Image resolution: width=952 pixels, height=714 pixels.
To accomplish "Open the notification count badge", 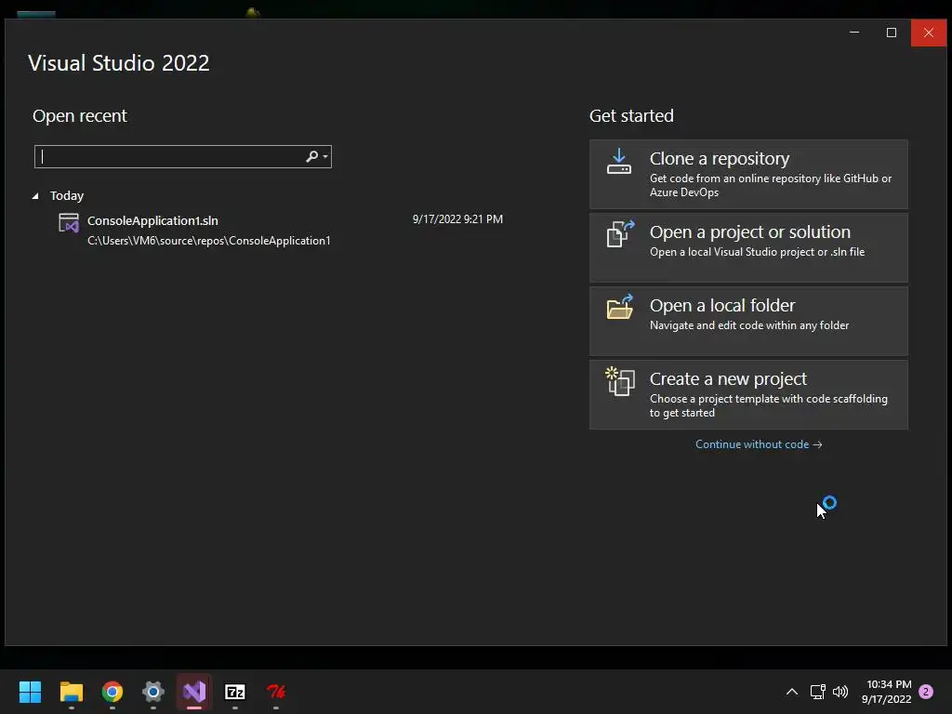I will (x=926, y=692).
